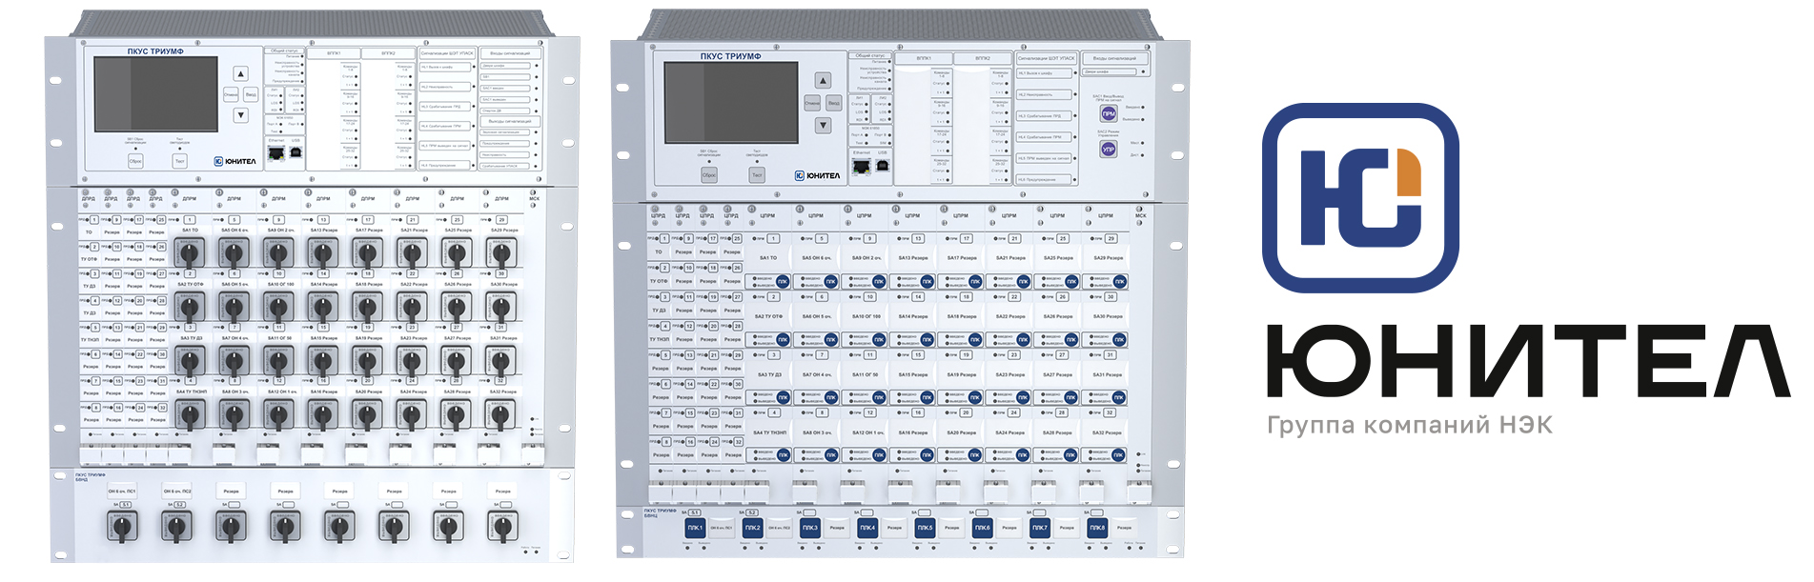The height and width of the screenshot is (582, 1814).
Task: Click the ПЛК8 blue key on bottom panel
Action: [1097, 528]
